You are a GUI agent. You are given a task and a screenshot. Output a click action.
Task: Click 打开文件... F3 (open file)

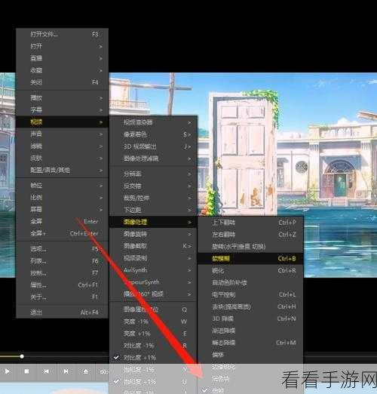62,34
